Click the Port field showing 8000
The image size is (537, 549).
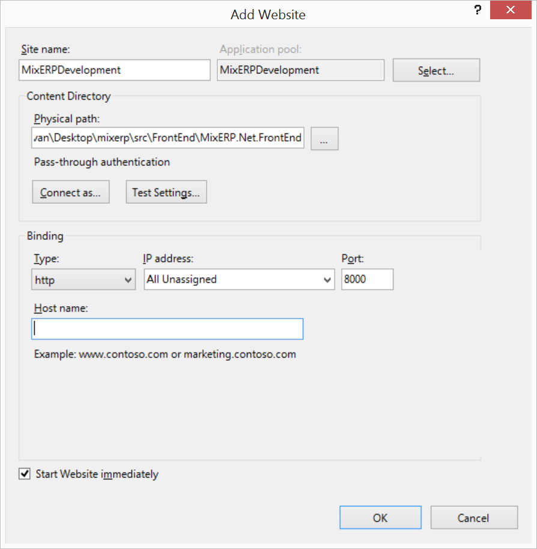(x=367, y=280)
